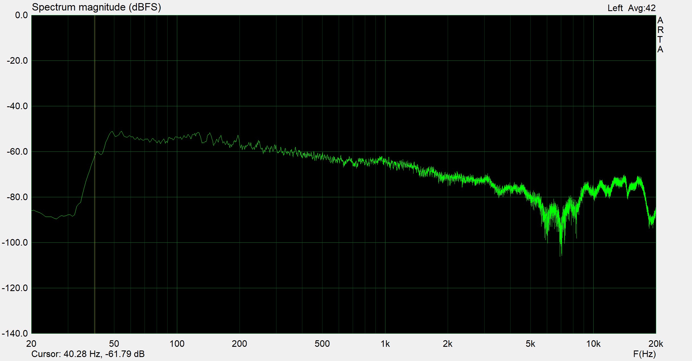Click the -140.0 magnitude axis label
Screen dimensions: 692x361
pos(15,333)
